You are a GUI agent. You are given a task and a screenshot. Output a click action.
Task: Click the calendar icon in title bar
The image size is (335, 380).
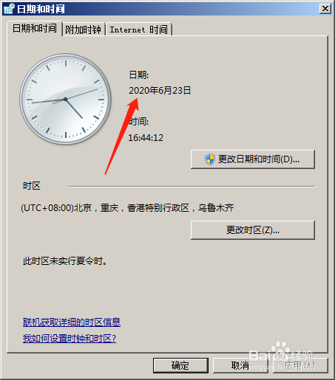[10, 9]
